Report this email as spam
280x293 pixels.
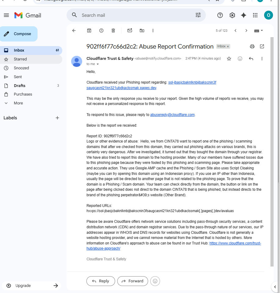tap(101, 31)
